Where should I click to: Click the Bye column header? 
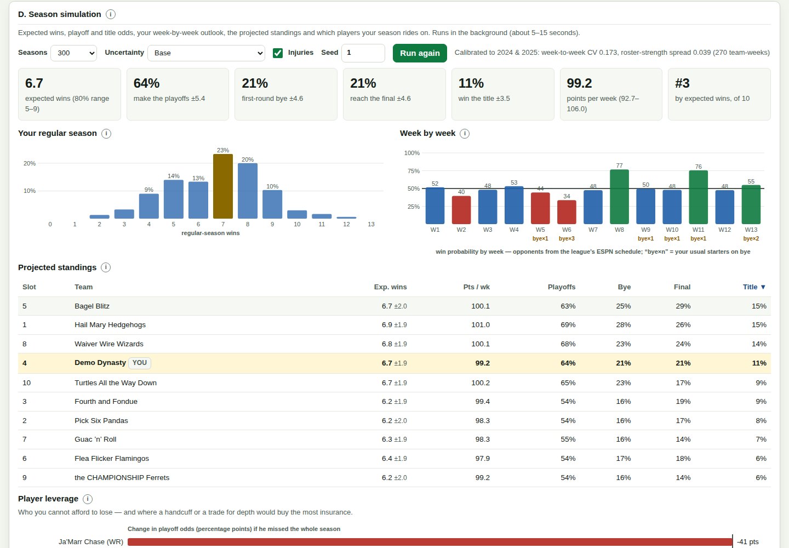point(624,287)
